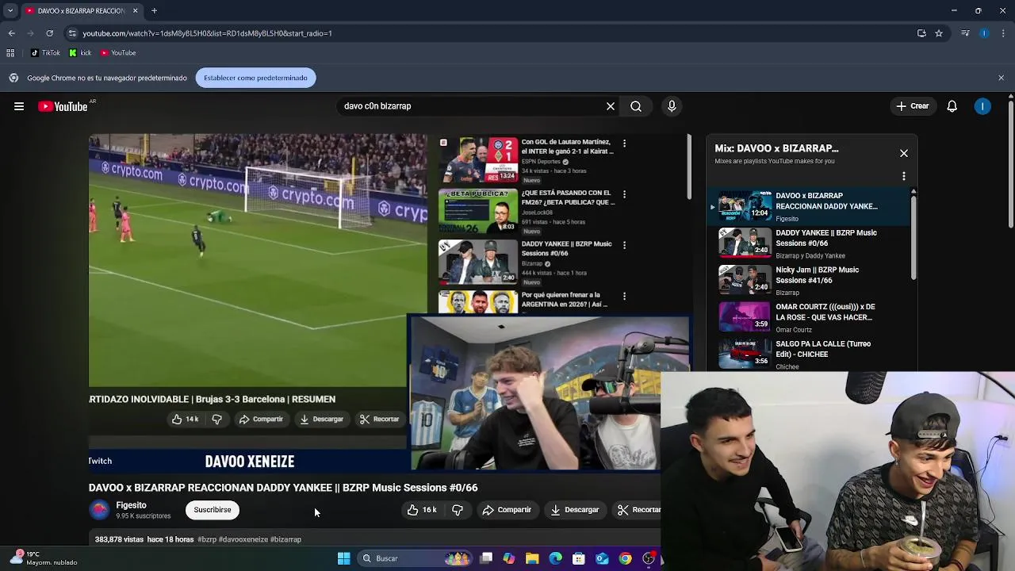1015x571 pixels.
Task: Start voice search with the microphone
Action: pyautogui.click(x=672, y=106)
